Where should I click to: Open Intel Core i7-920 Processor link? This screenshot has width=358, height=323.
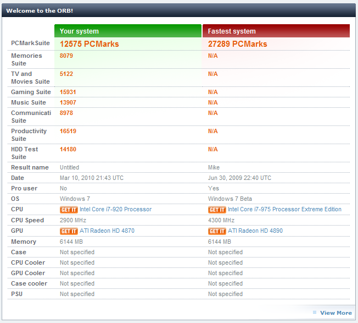[x=115, y=209]
